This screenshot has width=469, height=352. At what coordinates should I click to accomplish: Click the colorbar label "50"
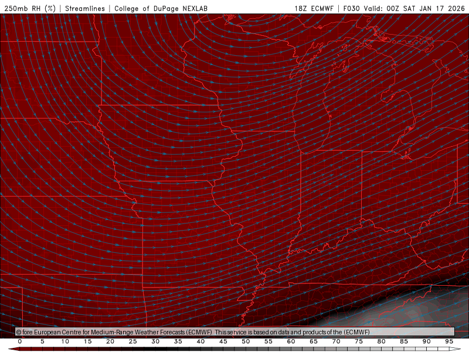click(x=246, y=341)
